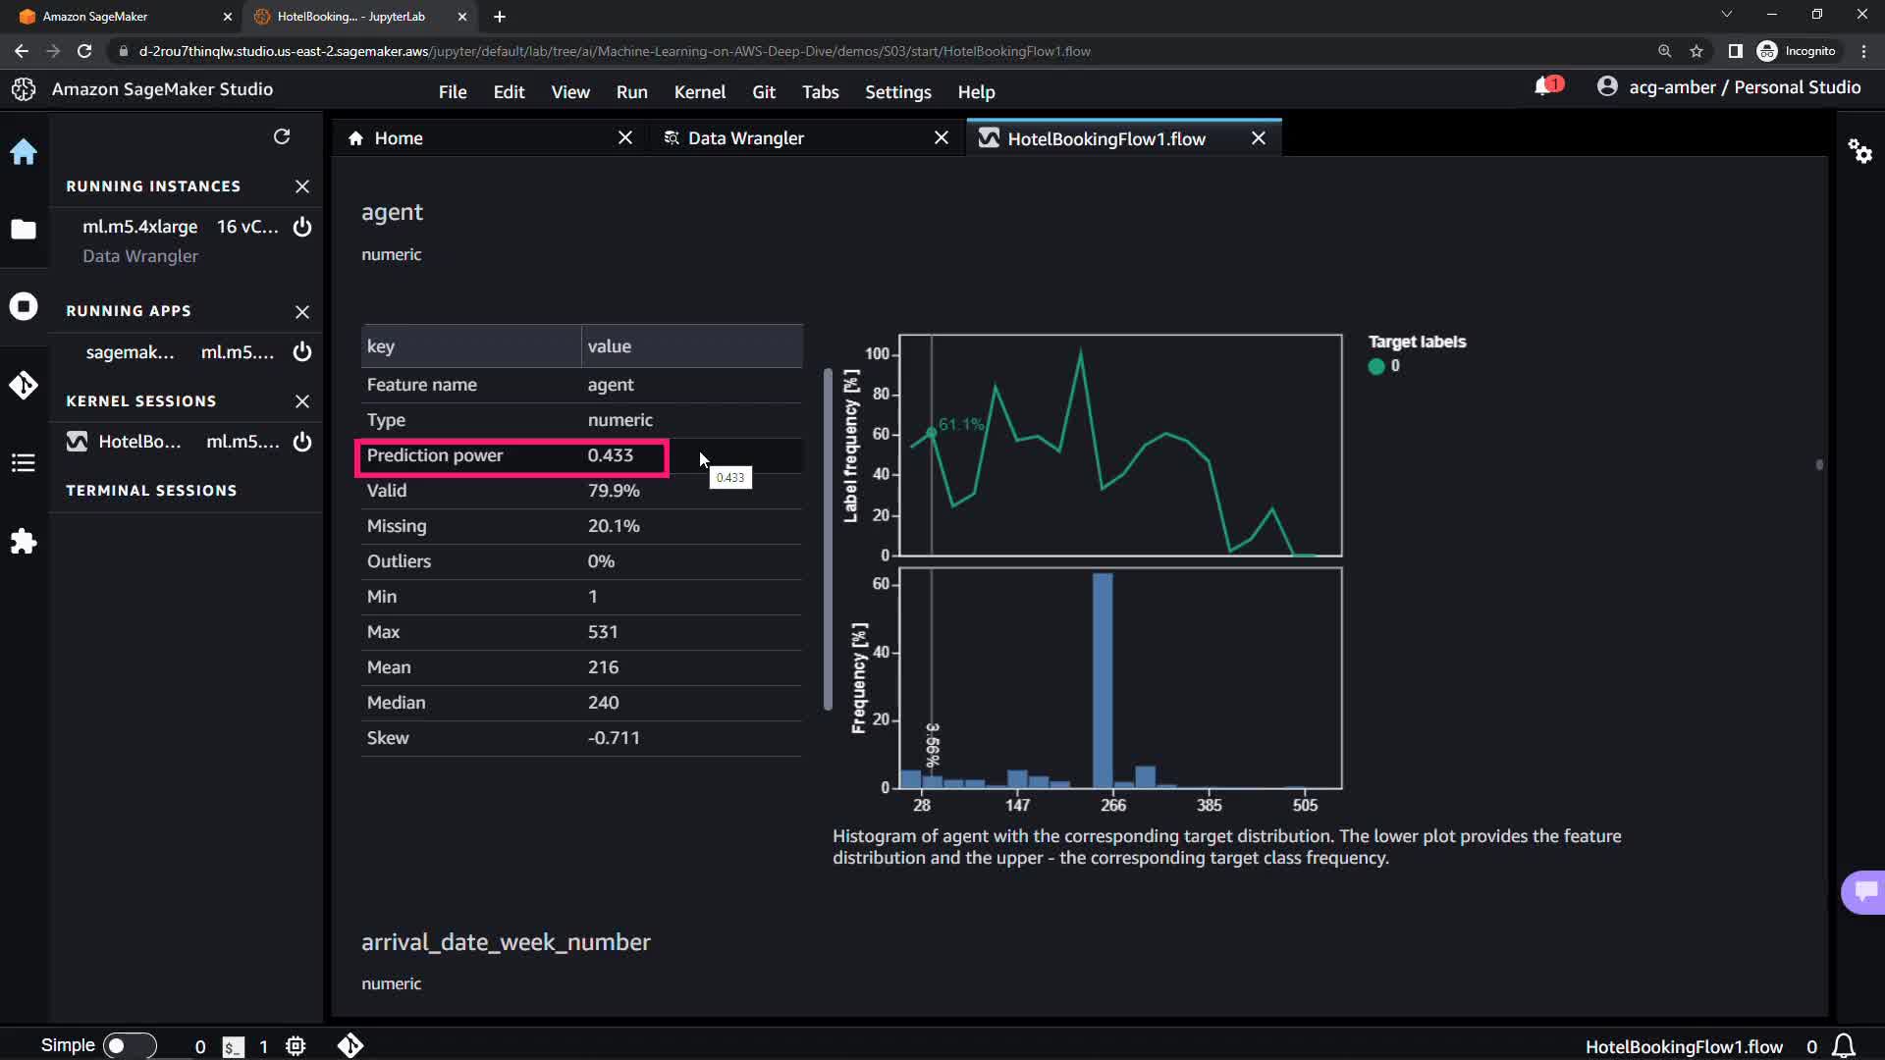Shut down all Running Apps
This screenshot has width=1885, height=1060.
click(302, 311)
